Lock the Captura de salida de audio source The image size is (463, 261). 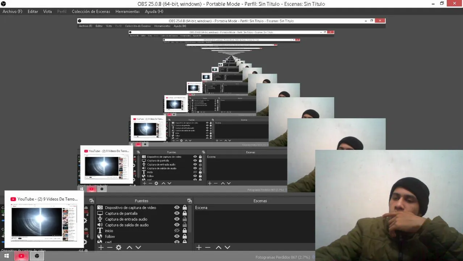[184, 225]
